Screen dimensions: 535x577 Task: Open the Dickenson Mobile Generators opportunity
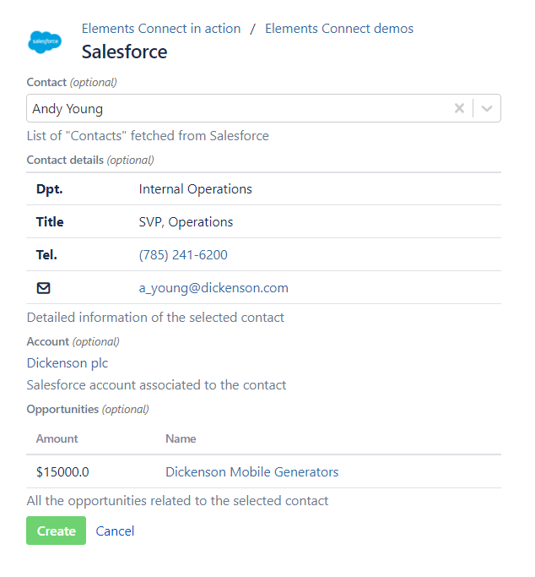tap(251, 472)
